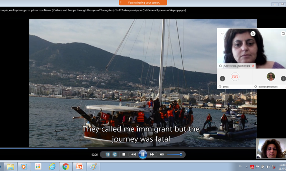
Task: Switch the video panel layout view
Action: (x=283, y=33)
